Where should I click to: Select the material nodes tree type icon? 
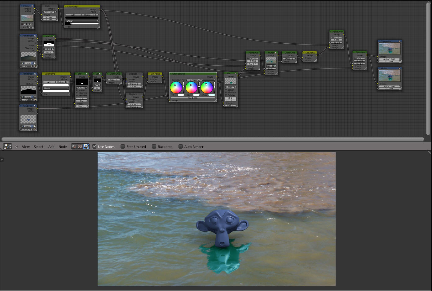pyautogui.click(x=74, y=146)
